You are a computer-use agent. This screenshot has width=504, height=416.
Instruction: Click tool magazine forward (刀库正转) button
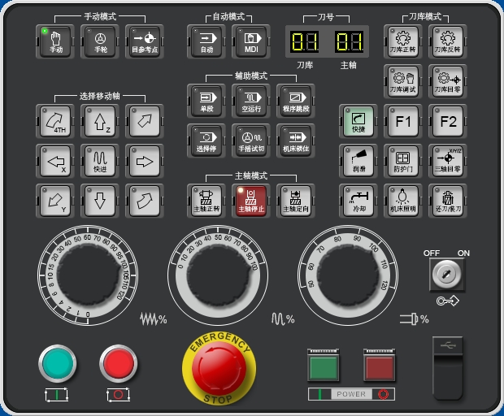[x=403, y=41]
